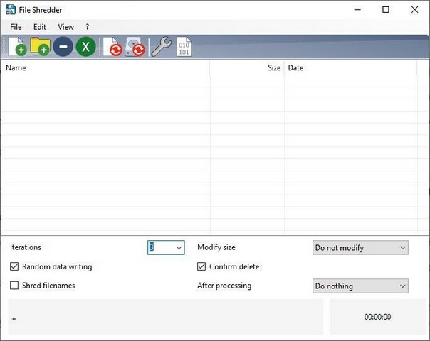Sort list by Name column header
The image size is (430, 341).
pyautogui.click(x=105, y=68)
